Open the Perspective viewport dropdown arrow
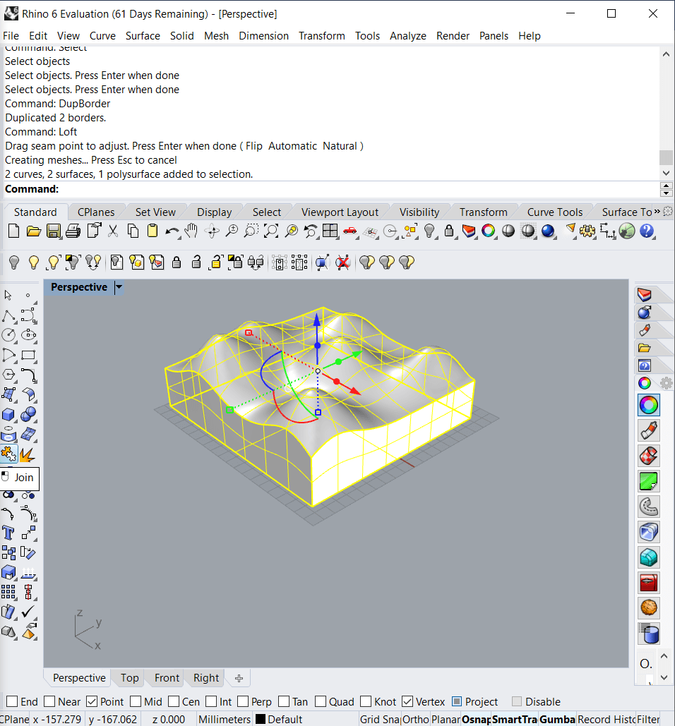This screenshot has width=675, height=726. [x=119, y=287]
